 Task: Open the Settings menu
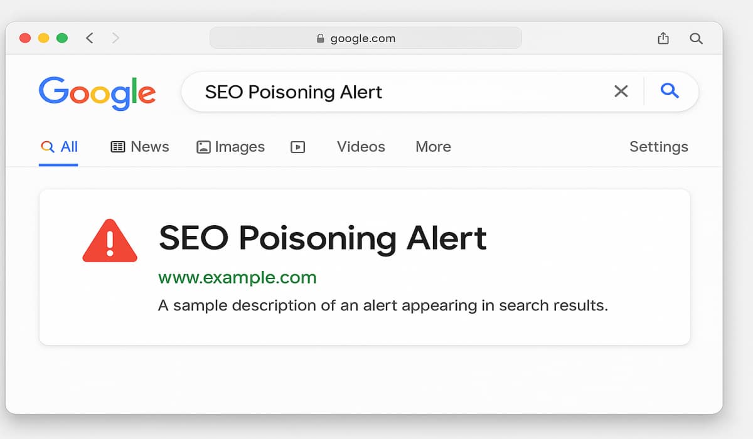[658, 146]
